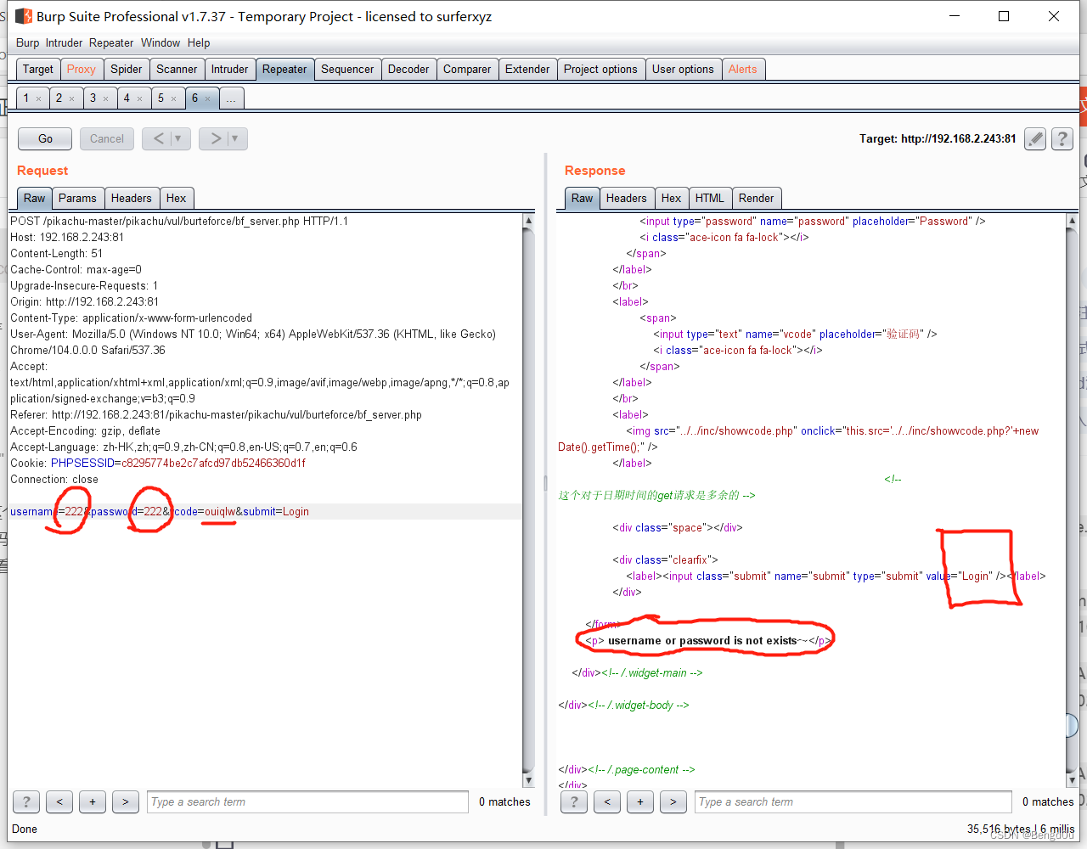Switch request view to Params tab
This screenshot has width=1087, height=849.
pos(77,198)
